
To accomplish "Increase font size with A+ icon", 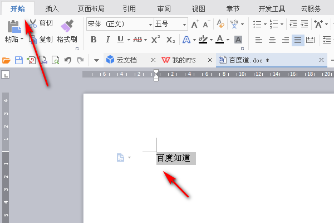I will (195, 24).
